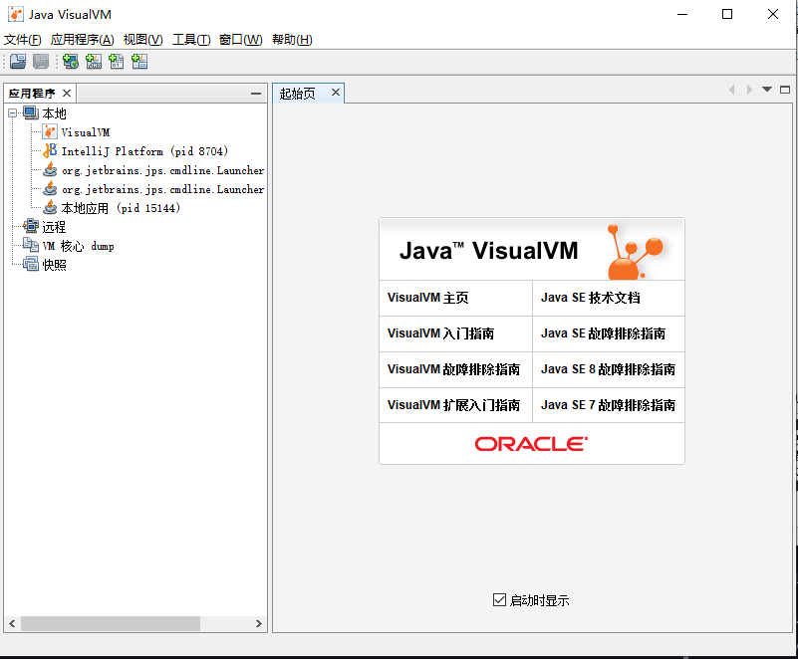Uncheck the 启动时显示 checkbox

499,600
